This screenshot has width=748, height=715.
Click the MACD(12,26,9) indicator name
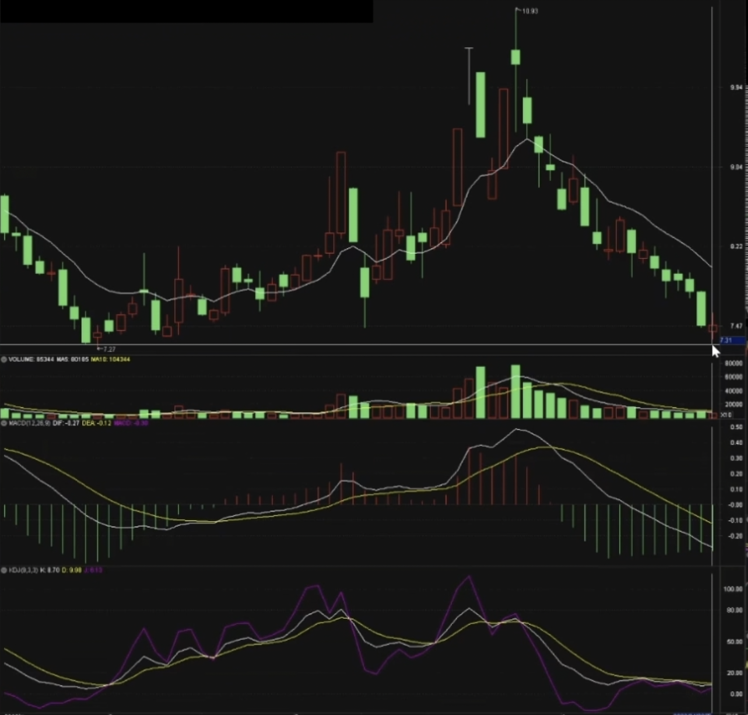point(29,423)
